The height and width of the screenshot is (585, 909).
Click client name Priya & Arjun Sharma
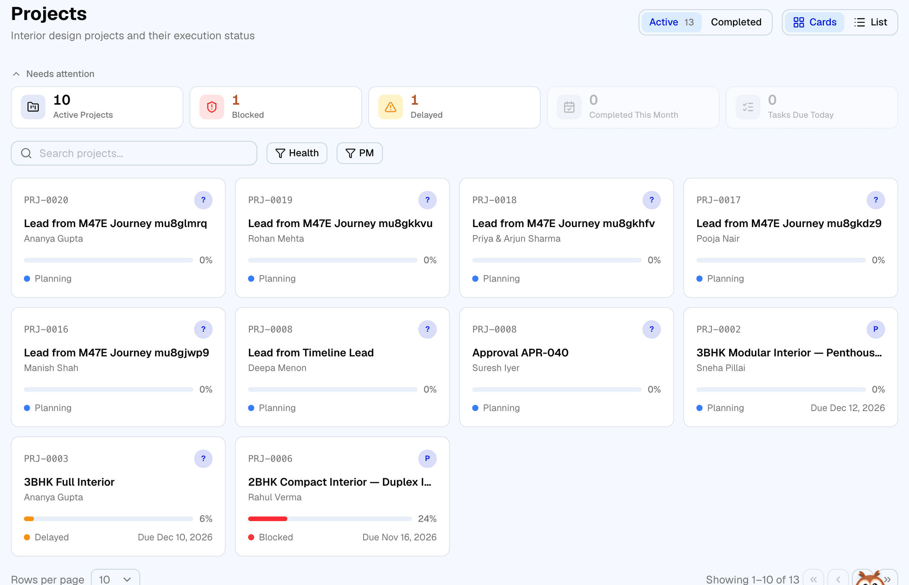tap(516, 239)
